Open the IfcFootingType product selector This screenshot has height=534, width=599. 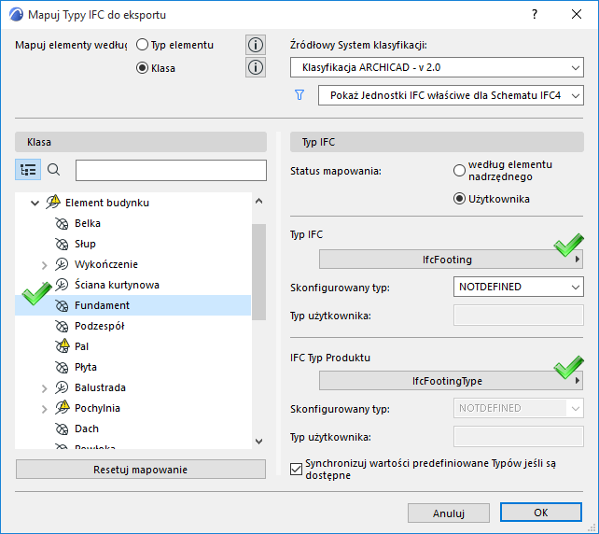pos(451,381)
